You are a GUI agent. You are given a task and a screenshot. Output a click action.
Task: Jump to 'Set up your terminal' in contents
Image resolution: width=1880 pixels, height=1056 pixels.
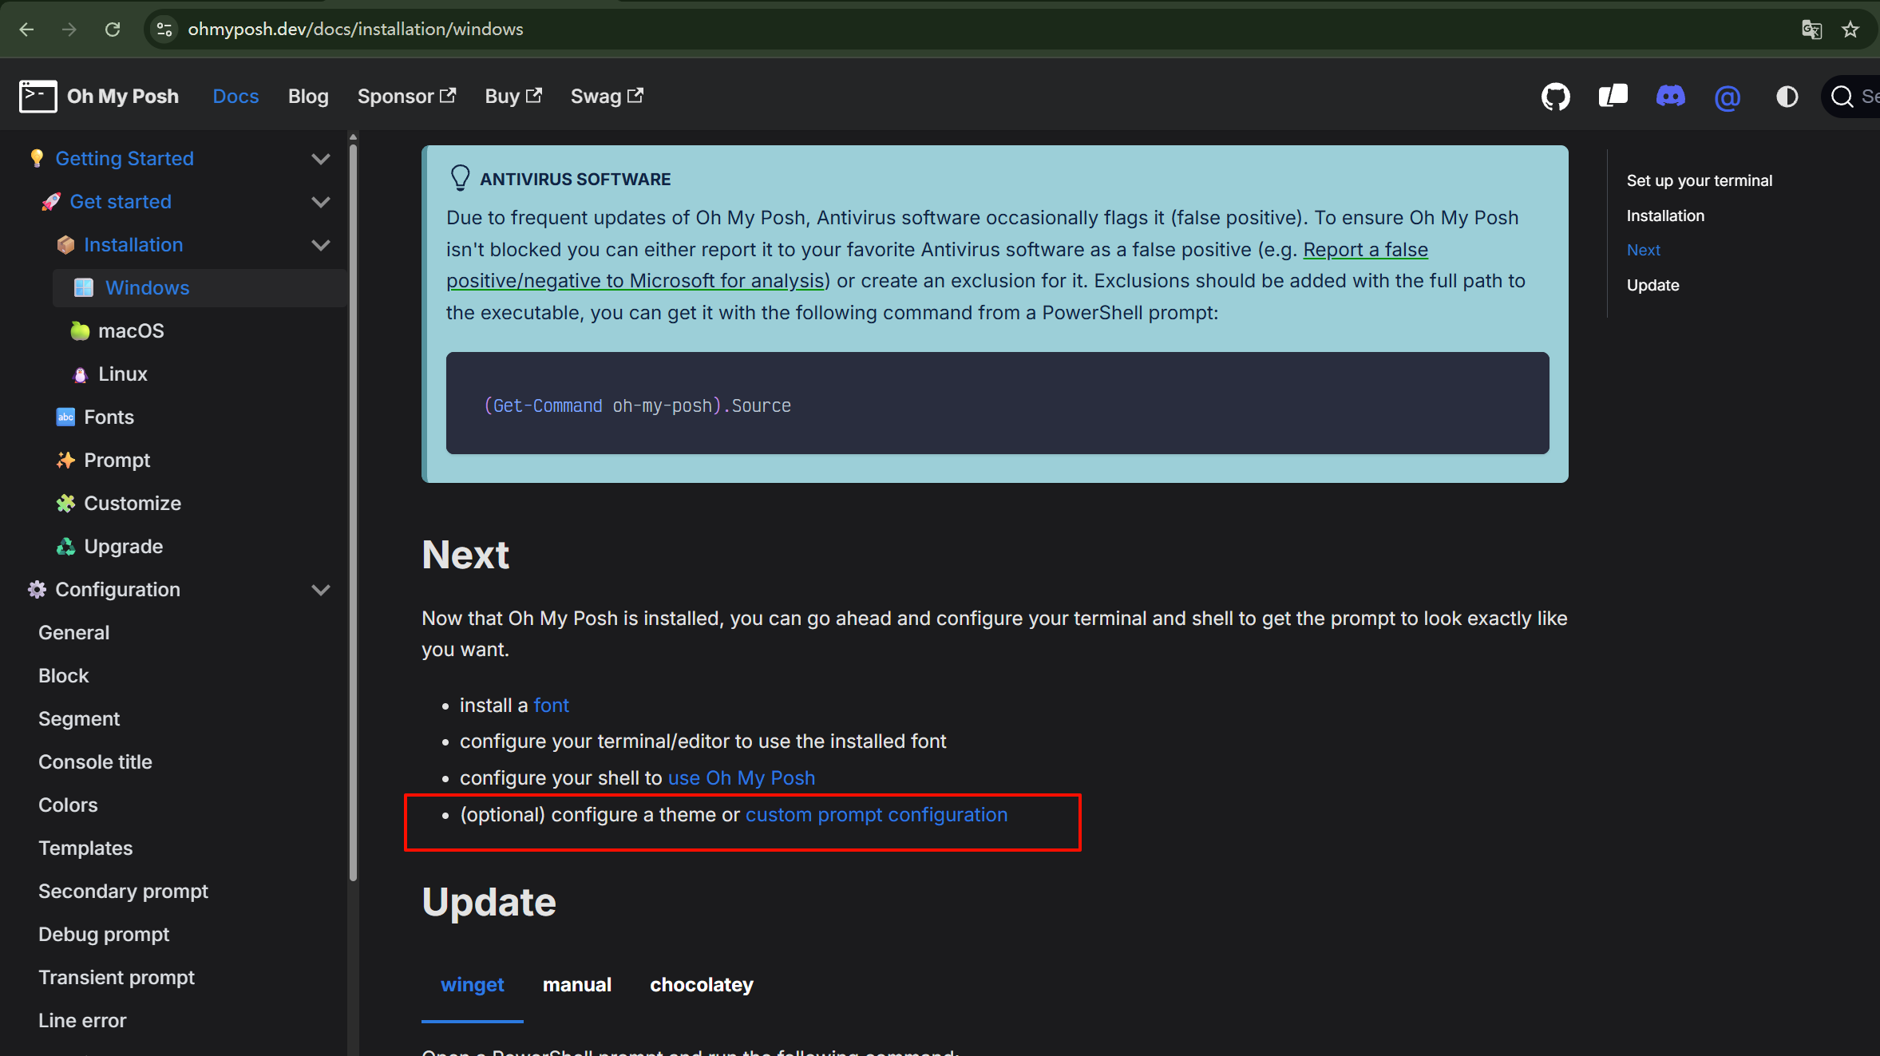pyautogui.click(x=1700, y=181)
